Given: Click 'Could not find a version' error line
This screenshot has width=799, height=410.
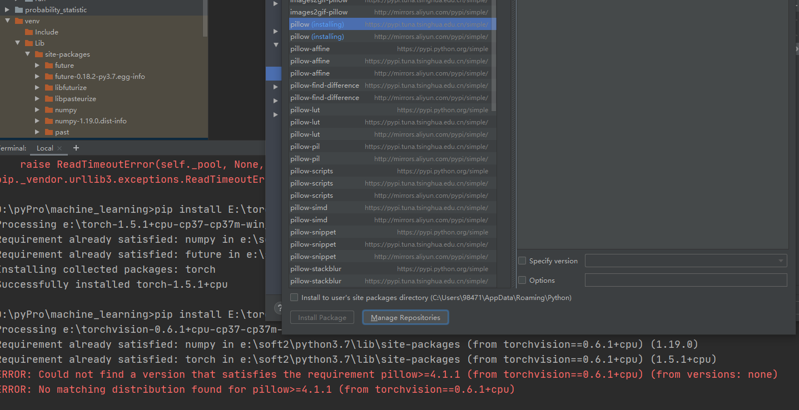Looking at the screenshot, I should coord(388,374).
